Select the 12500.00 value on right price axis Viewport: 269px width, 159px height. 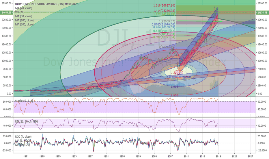pos(262,53)
